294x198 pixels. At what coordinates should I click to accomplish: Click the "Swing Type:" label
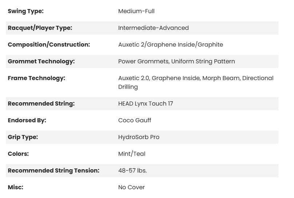25,11
